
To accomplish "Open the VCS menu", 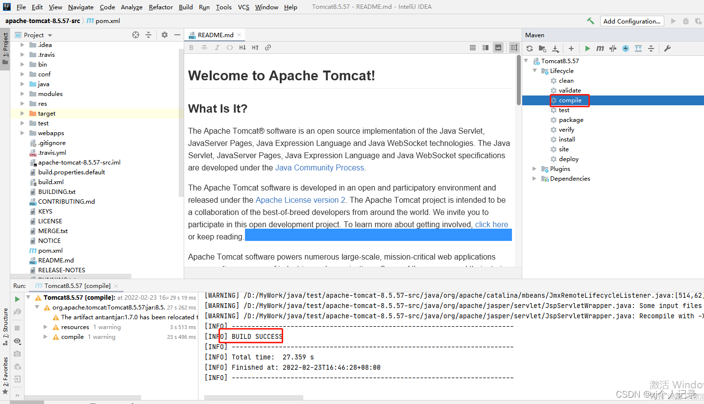I will point(243,7).
